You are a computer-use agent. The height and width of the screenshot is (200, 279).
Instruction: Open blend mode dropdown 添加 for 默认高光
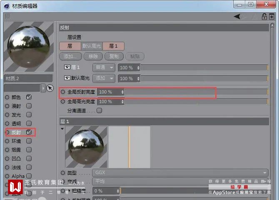(x=104, y=78)
